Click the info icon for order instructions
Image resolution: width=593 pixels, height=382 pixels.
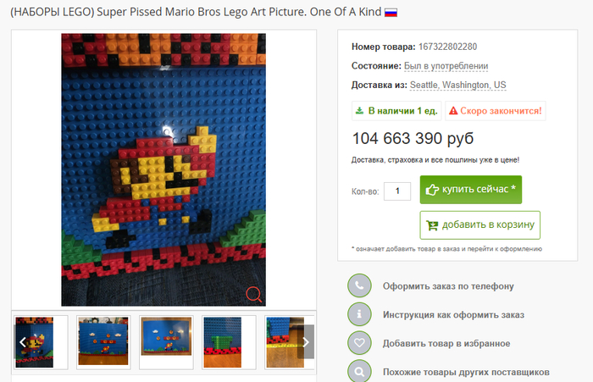point(359,314)
